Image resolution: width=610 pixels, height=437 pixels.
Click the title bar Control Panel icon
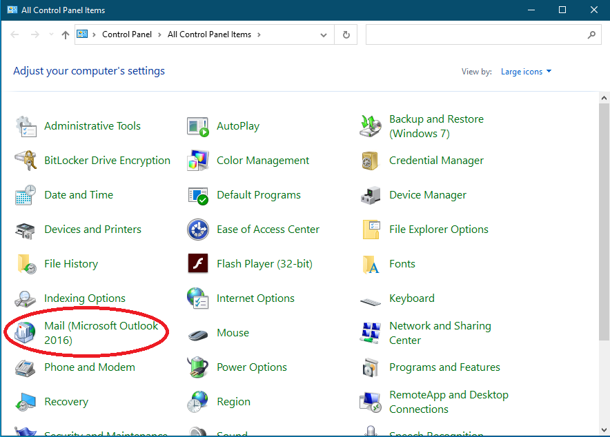[12, 10]
